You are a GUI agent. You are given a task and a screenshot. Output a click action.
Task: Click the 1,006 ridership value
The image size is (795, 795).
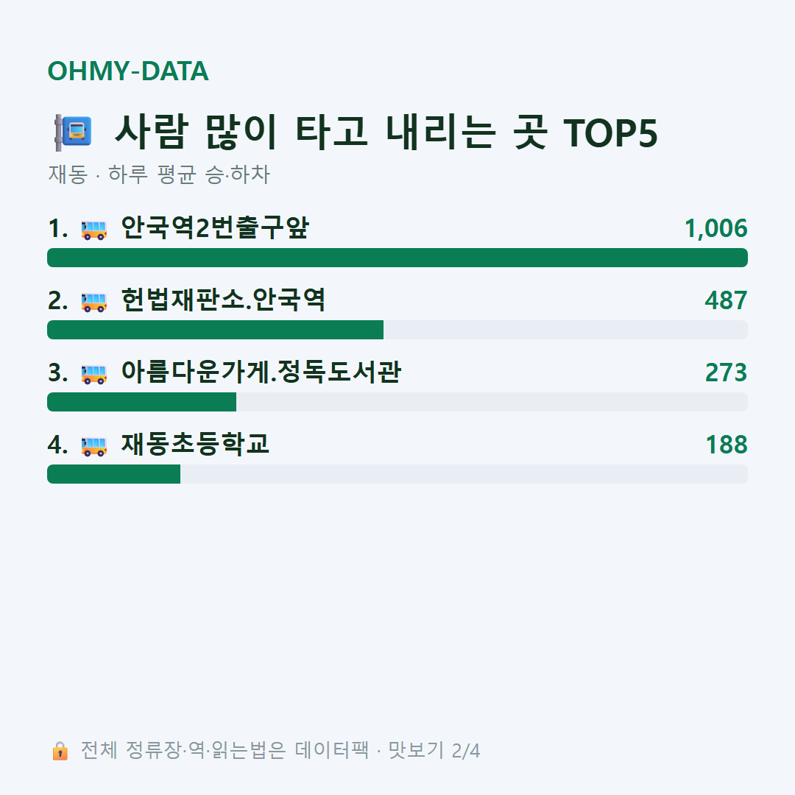(x=716, y=229)
